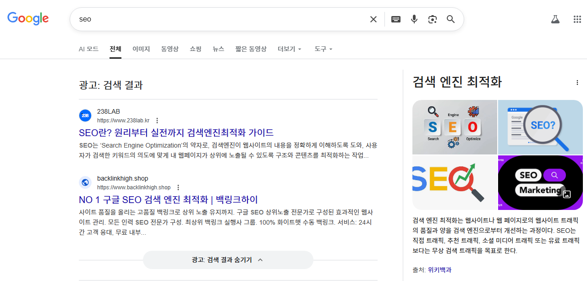Open the 위키백과 source link
Viewport: 587px width, 281px height.
click(x=439, y=270)
